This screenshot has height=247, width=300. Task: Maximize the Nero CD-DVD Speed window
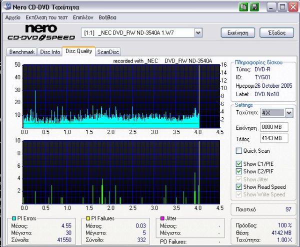point(282,7)
